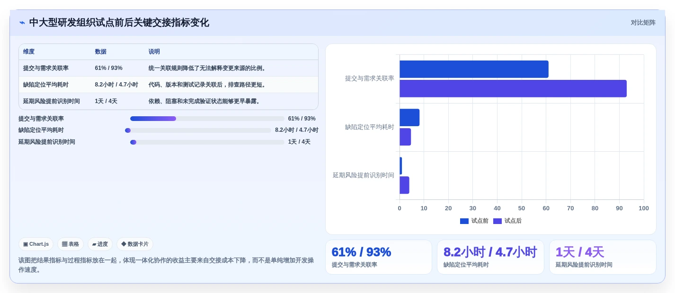The width and height of the screenshot is (675, 293).
Task: Open the 61% / 93% data card
Action: point(379,257)
